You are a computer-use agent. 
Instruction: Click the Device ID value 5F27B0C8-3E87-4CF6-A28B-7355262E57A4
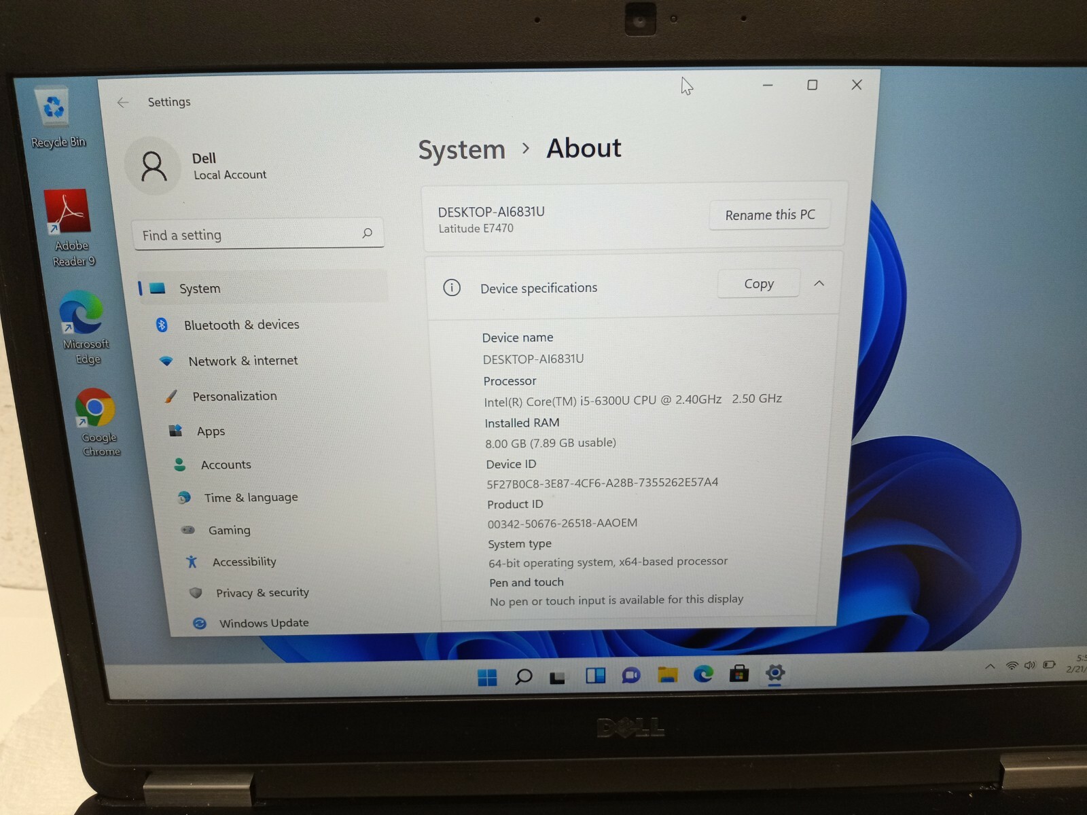(602, 483)
